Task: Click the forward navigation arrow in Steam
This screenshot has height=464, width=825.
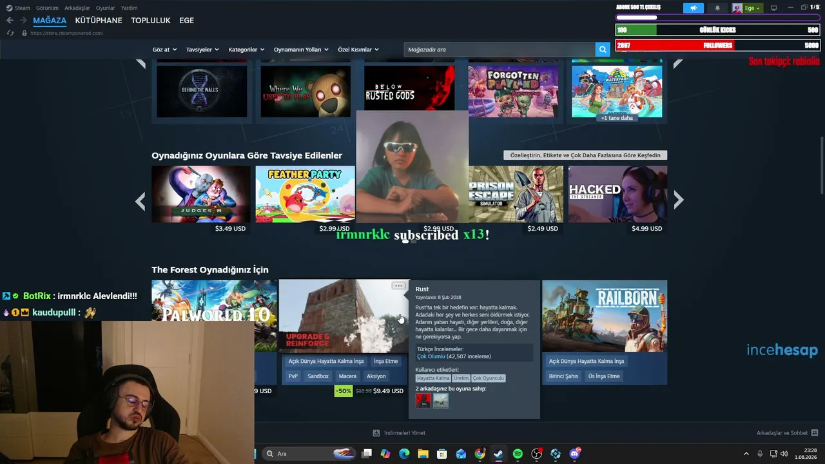Action: tap(23, 21)
